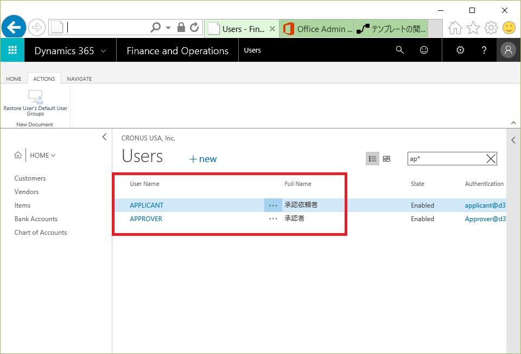Image resolution: width=521 pixels, height=354 pixels.
Task: Open the user profile avatar icon
Action: (x=508, y=50)
